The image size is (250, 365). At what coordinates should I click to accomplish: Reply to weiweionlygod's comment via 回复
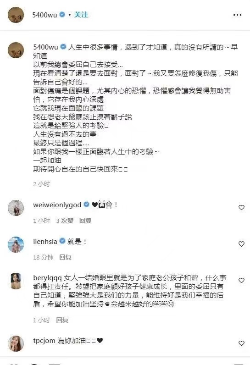(85, 221)
